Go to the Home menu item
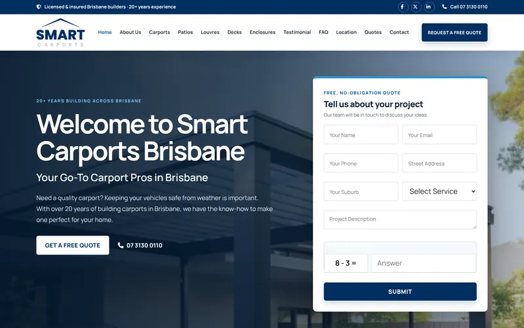The height and width of the screenshot is (328, 524). 105,32
